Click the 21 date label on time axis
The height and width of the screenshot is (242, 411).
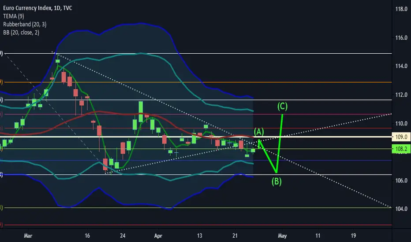click(235, 236)
